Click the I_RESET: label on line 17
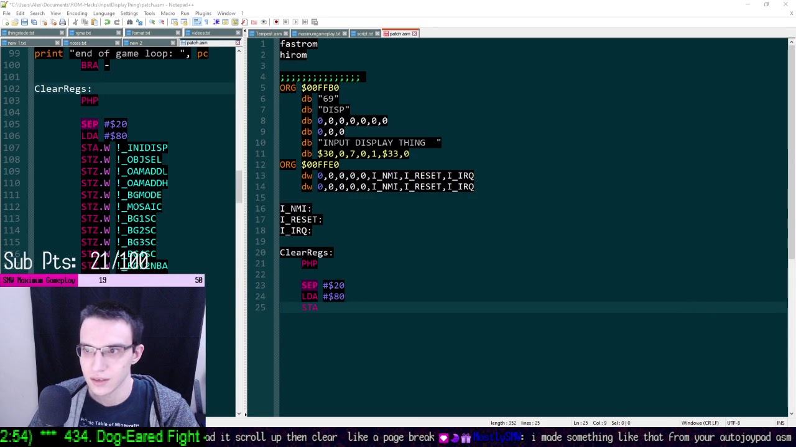Image resolution: width=796 pixels, height=447 pixels. (x=301, y=220)
